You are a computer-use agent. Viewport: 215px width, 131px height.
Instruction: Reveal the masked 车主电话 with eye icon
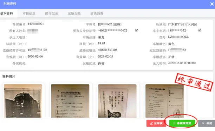(200, 30)
